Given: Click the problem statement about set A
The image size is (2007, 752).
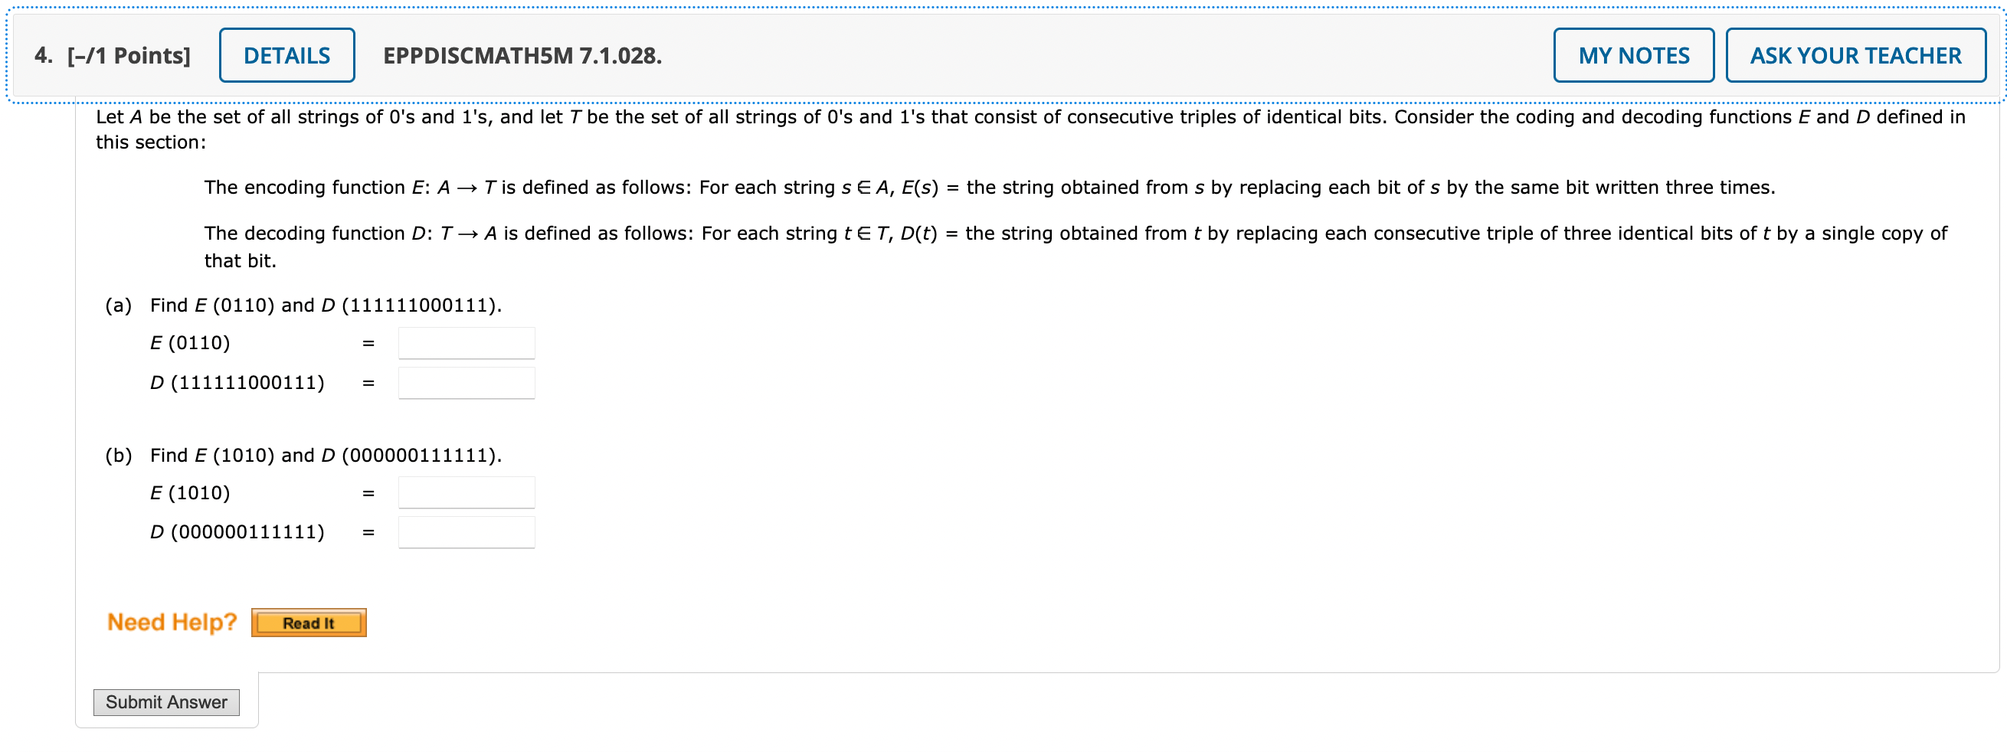Looking at the screenshot, I should tap(1013, 116).
